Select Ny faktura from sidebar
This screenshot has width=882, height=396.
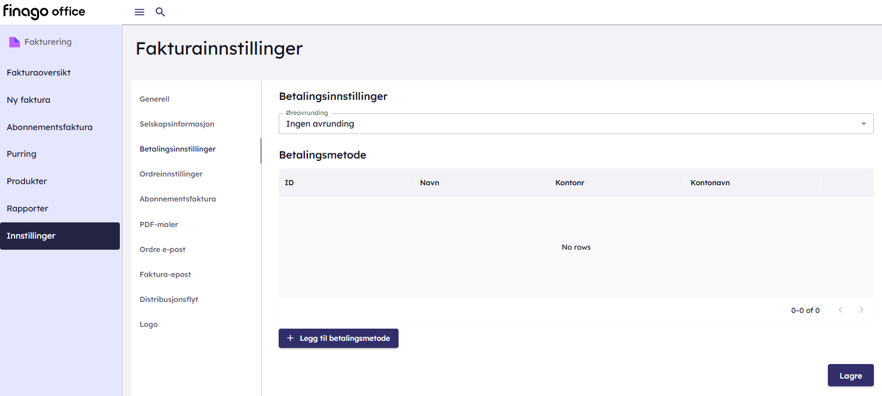pyautogui.click(x=29, y=100)
